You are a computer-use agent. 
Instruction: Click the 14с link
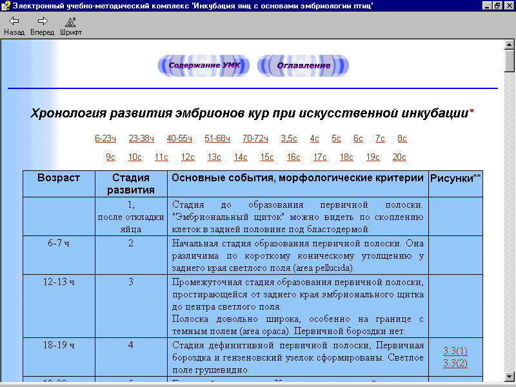click(x=241, y=157)
